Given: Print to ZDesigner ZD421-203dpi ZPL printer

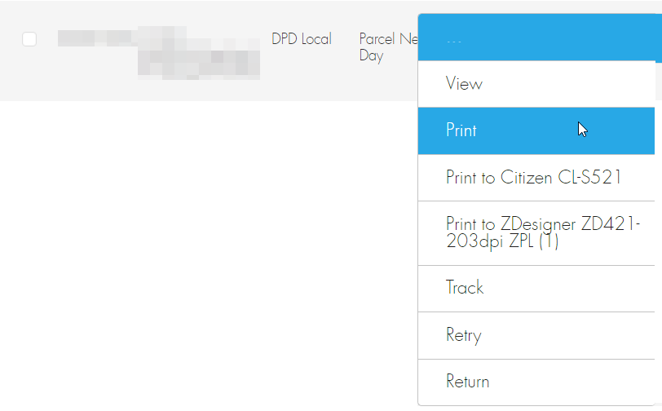Looking at the screenshot, I should (x=536, y=233).
